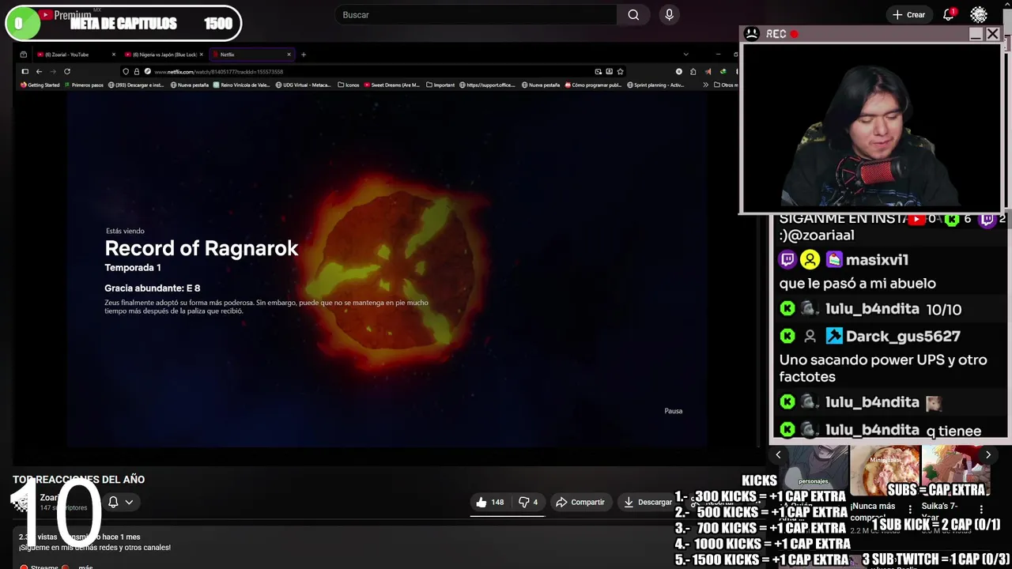Open the 'Otros m...' bookmarks folder
Viewport: 1012px width, 569px height.
coord(726,85)
